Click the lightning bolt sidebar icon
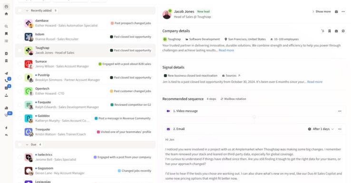The height and width of the screenshot is (183, 351). point(6,128)
